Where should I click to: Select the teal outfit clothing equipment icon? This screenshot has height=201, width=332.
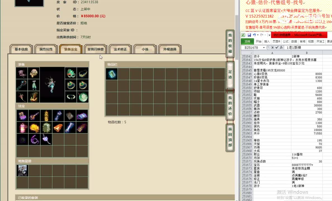point(34,85)
